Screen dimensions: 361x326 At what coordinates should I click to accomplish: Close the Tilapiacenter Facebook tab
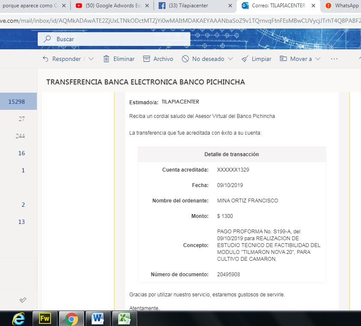230,6
